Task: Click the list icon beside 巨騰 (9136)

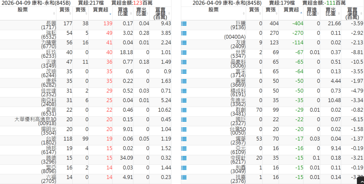Action: coord(184,24)
